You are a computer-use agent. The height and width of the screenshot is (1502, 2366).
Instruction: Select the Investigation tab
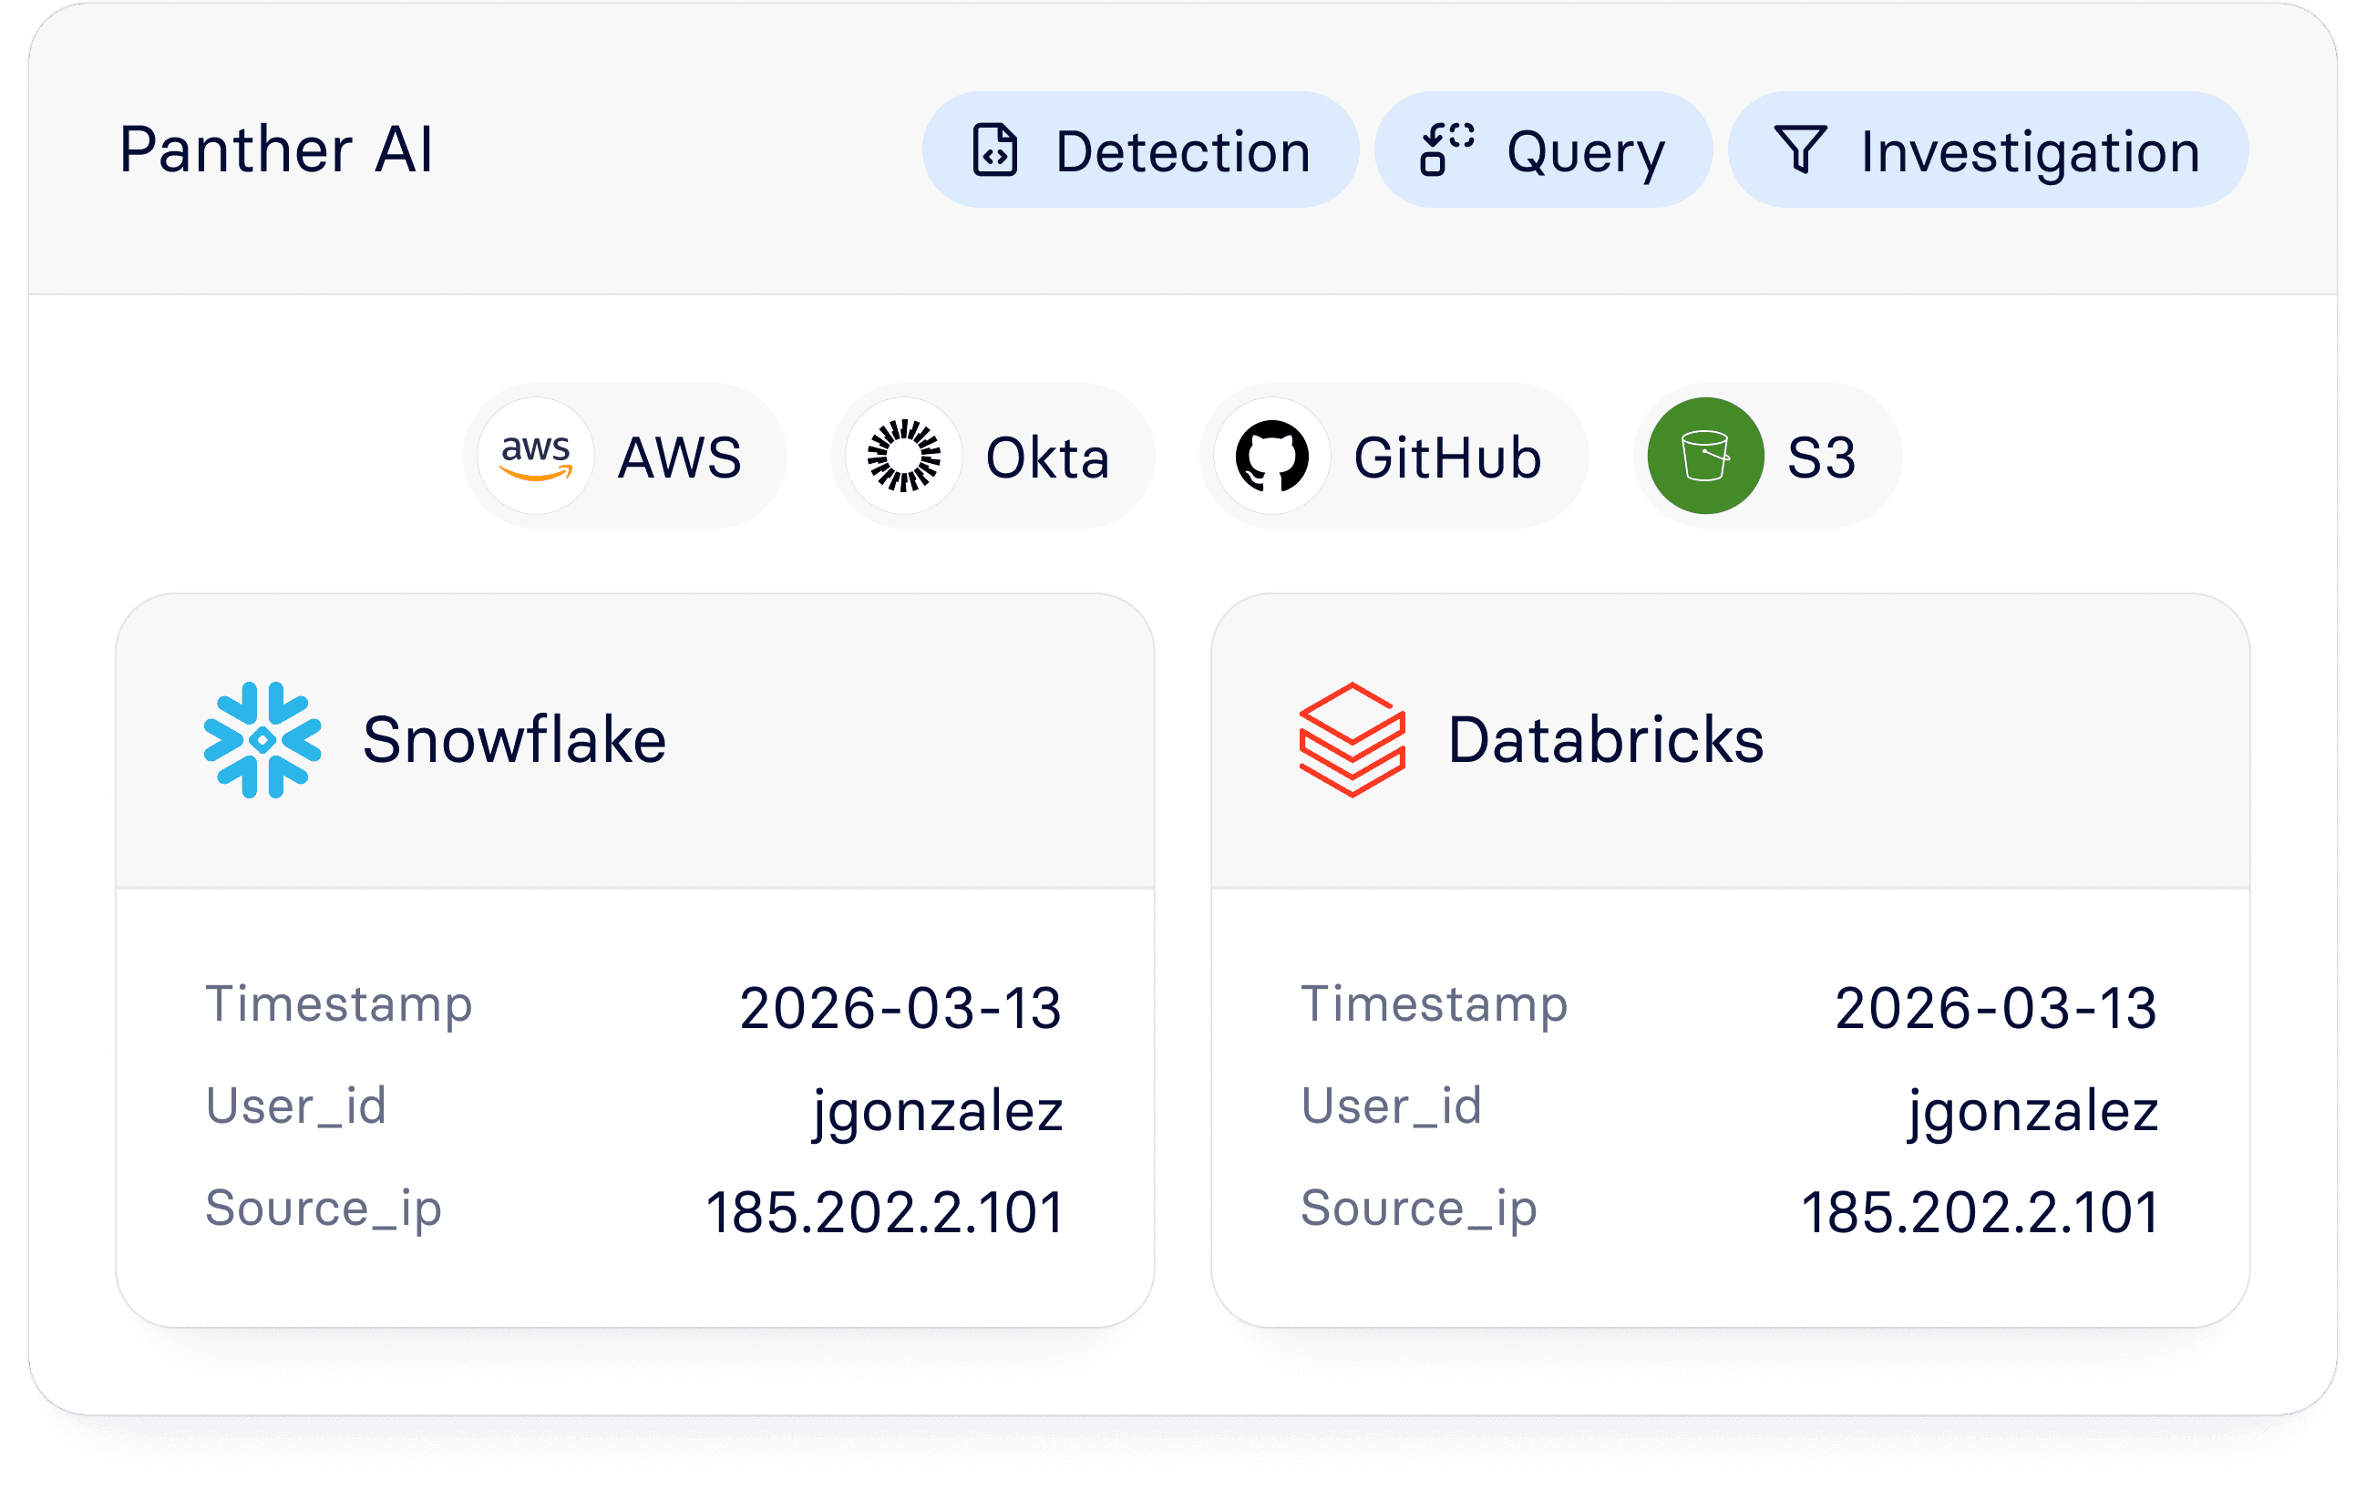[2030, 151]
